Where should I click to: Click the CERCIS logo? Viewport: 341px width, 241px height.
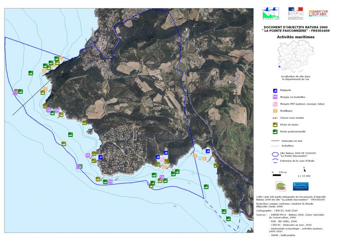[281, 186]
